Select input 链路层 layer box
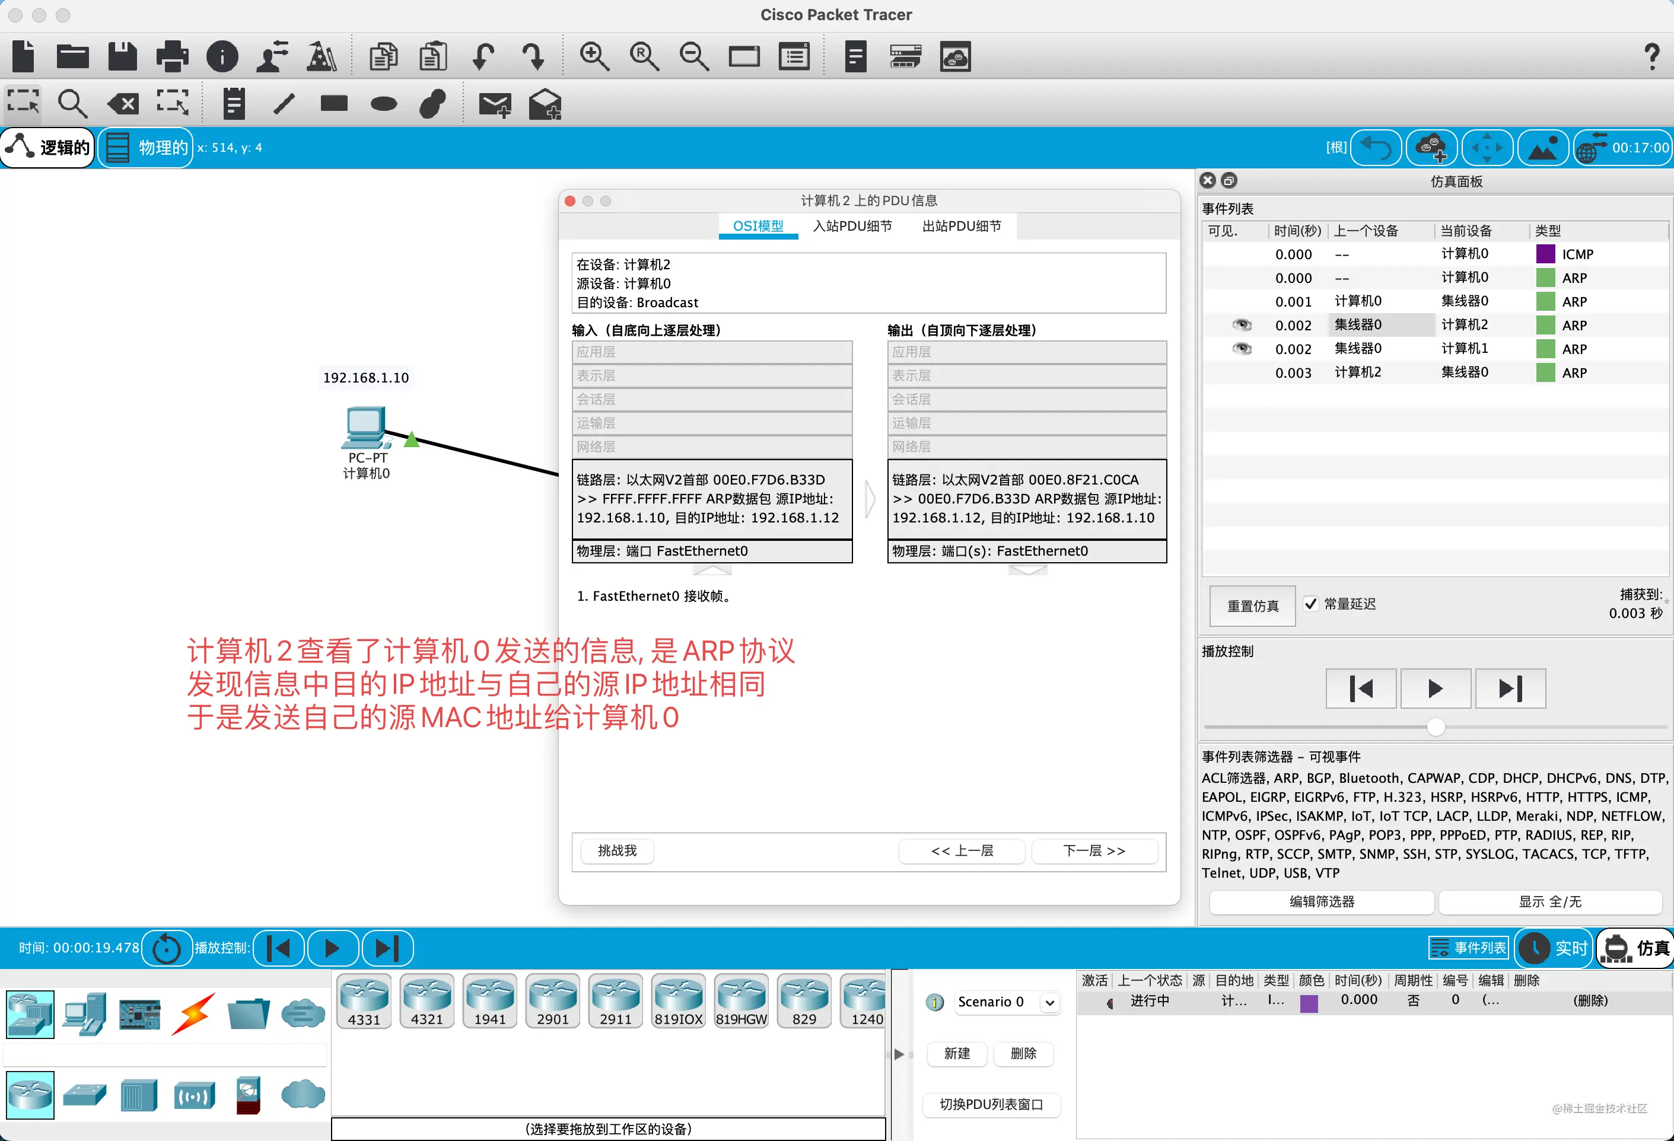The height and width of the screenshot is (1141, 1674). pos(712,499)
